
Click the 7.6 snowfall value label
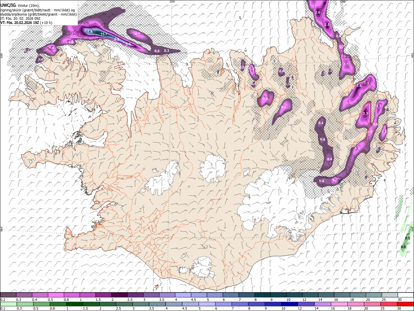click(x=90, y=31)
